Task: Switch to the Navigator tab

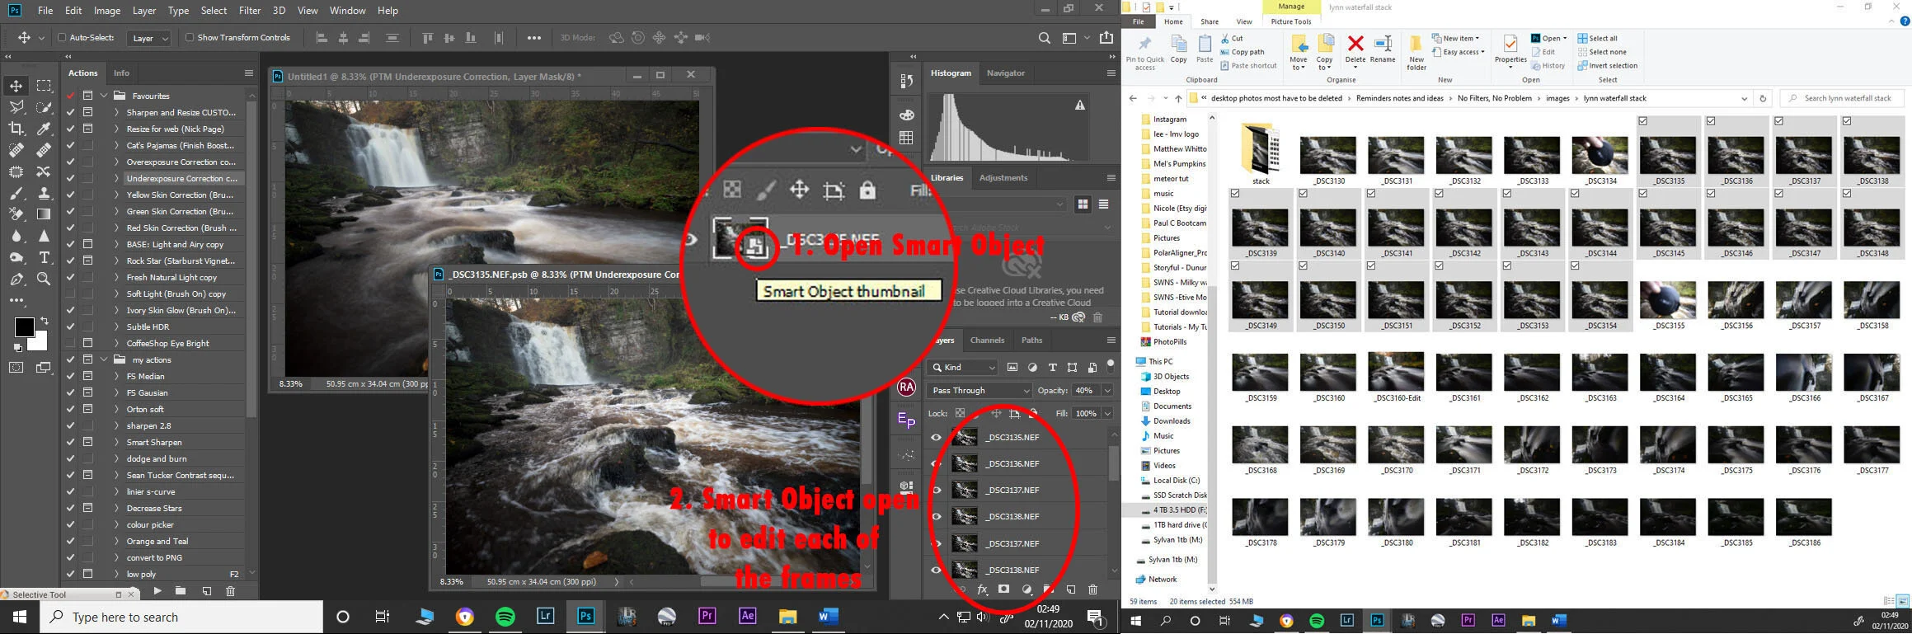Action: 1006,73
